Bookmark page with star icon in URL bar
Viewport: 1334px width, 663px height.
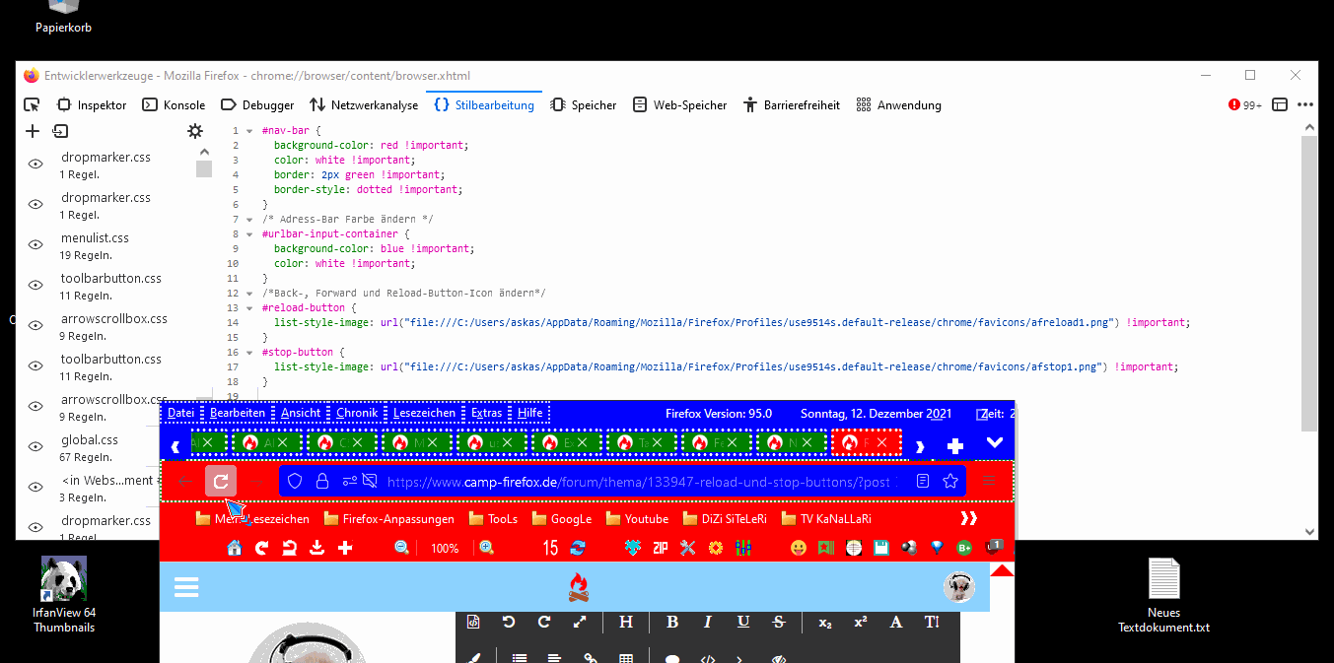tap(950, 482)
